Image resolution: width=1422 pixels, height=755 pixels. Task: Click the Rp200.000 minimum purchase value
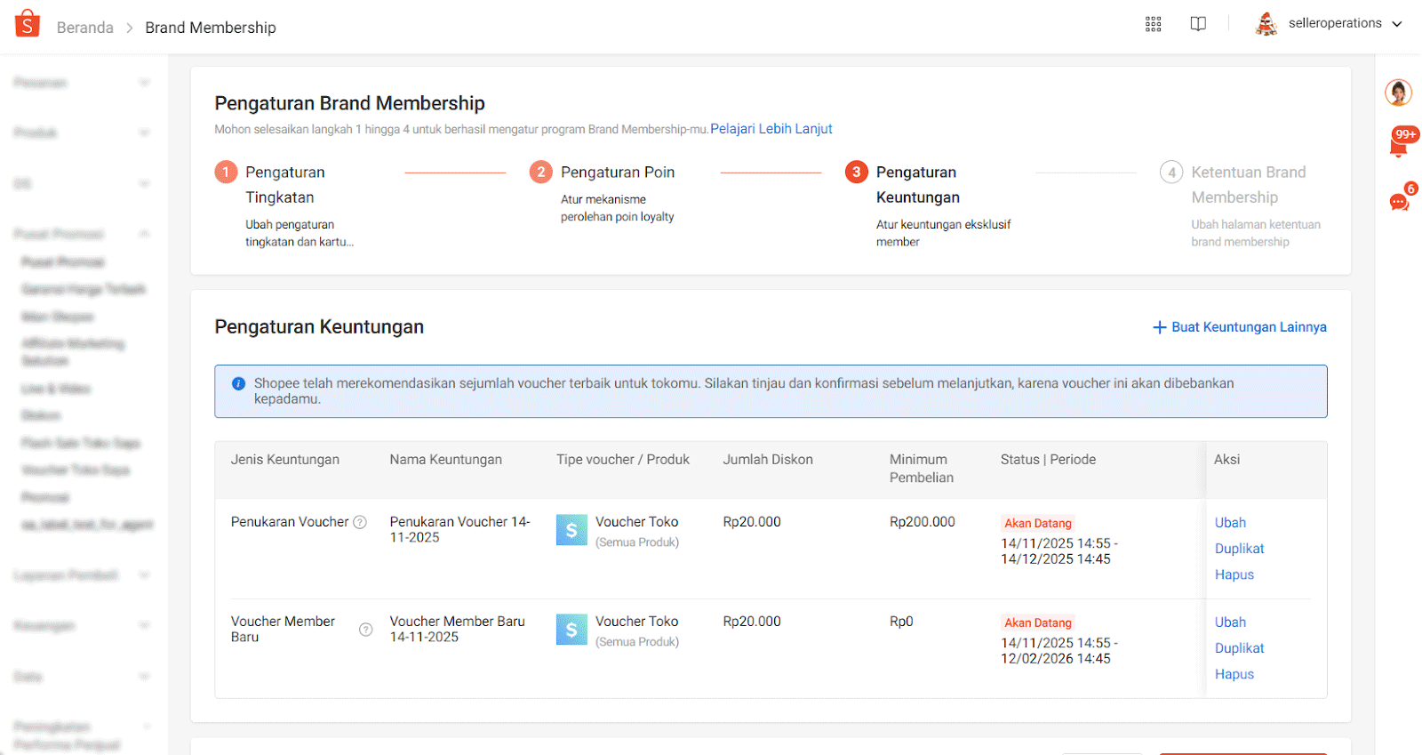[923, 522]
